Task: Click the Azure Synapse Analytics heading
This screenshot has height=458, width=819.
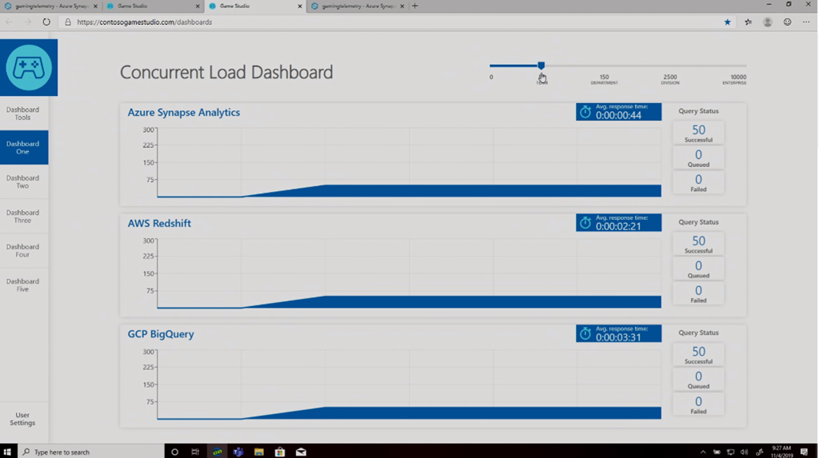Action: [184, 112]
